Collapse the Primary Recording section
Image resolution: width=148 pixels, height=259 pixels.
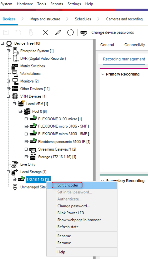coord(103,74)
